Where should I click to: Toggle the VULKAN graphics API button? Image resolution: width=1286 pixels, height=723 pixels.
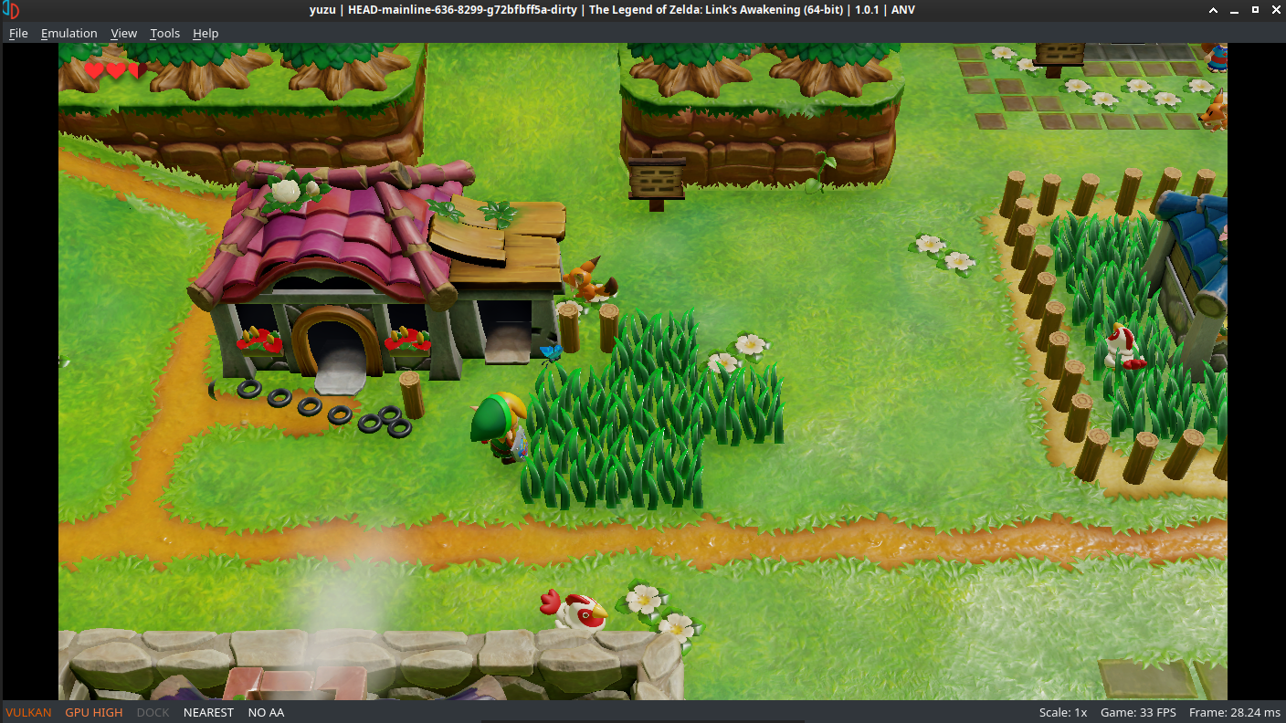[28, 712]
